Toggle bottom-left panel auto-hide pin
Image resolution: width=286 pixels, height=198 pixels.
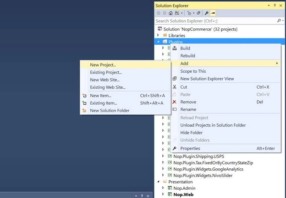142,196
